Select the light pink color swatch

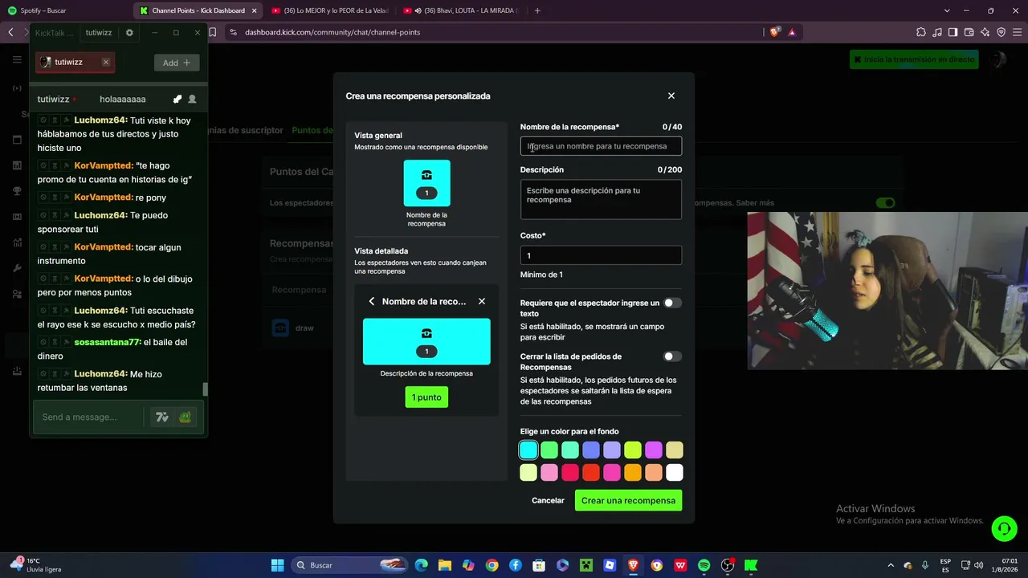(549, 473)
